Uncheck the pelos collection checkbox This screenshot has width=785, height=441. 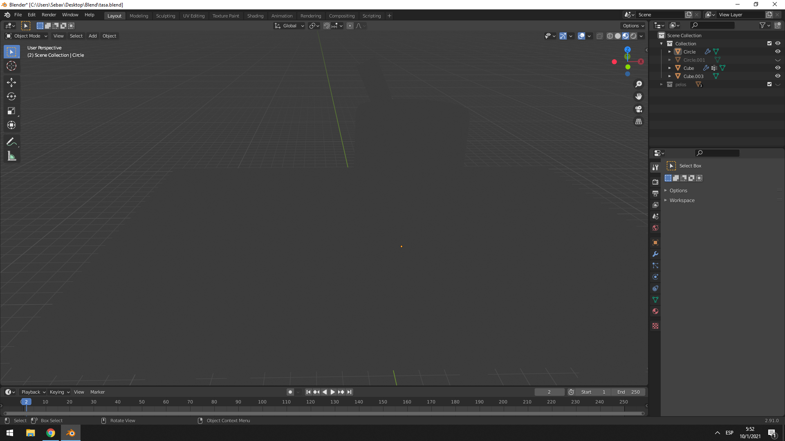coord(769,84)
